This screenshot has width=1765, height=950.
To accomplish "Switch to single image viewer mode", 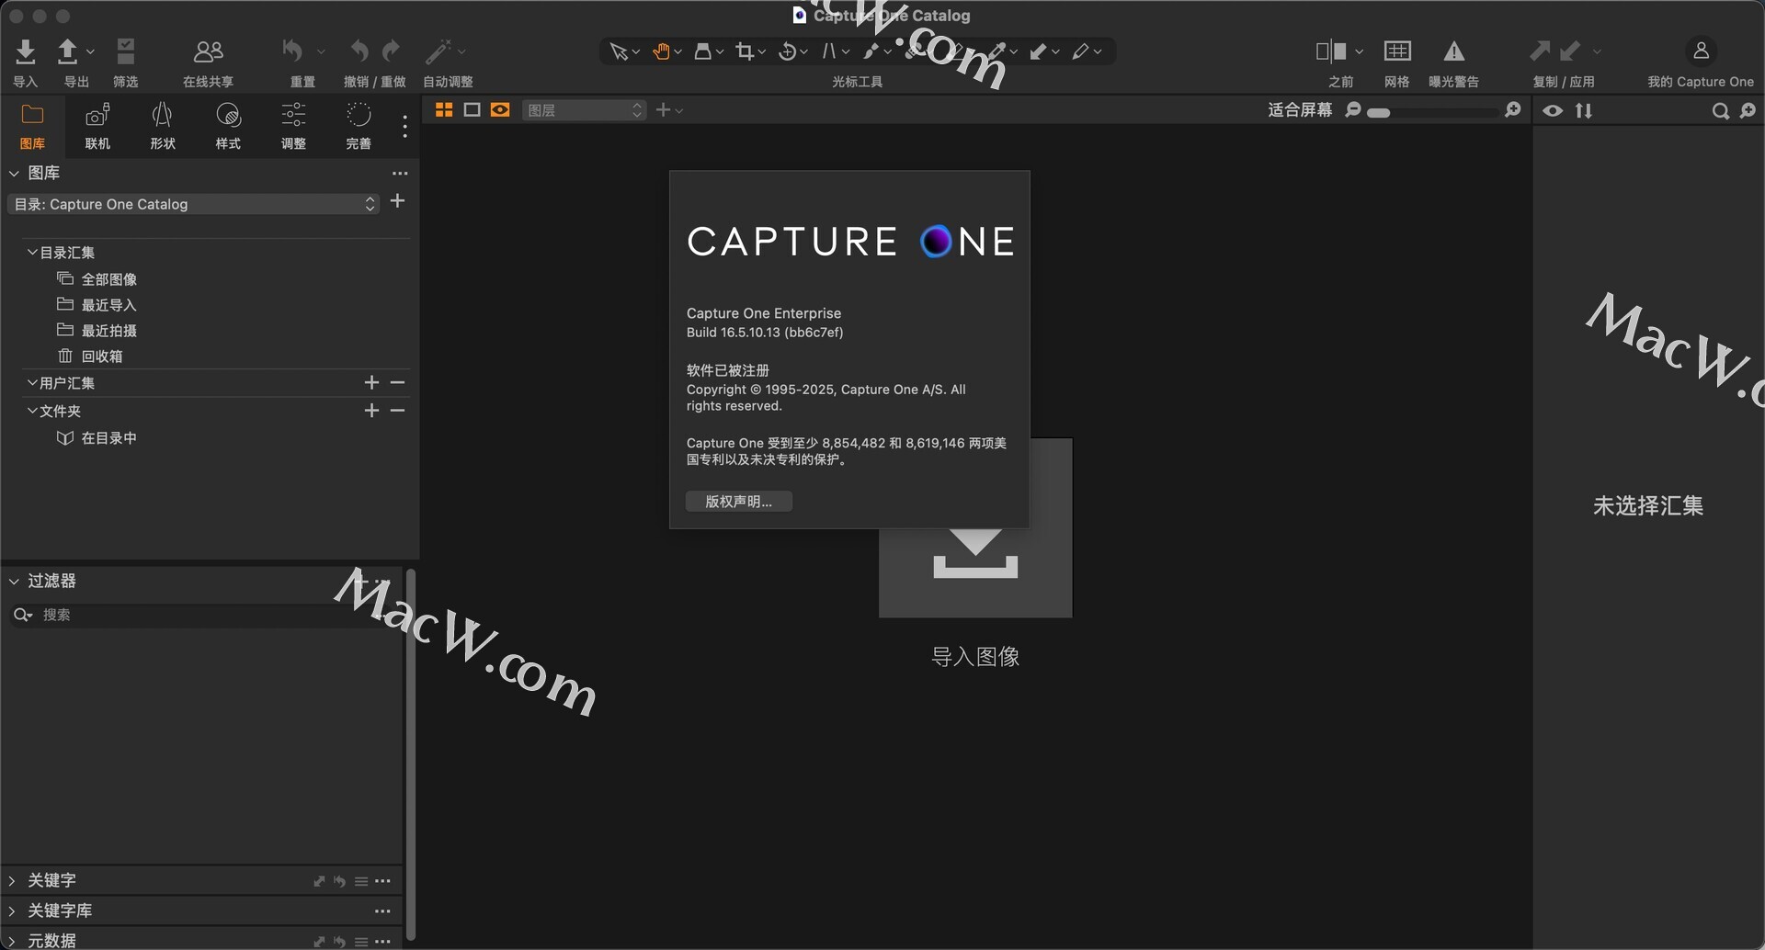I will [x=473, y=110].
